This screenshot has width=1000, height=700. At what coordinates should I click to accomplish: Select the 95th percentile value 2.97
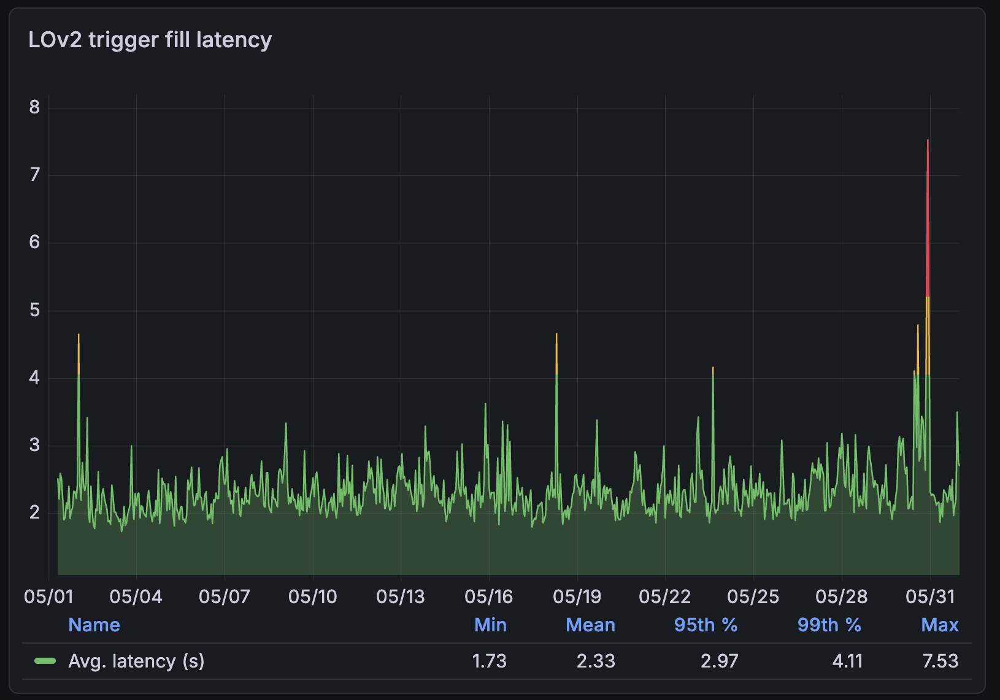(719, 661)
